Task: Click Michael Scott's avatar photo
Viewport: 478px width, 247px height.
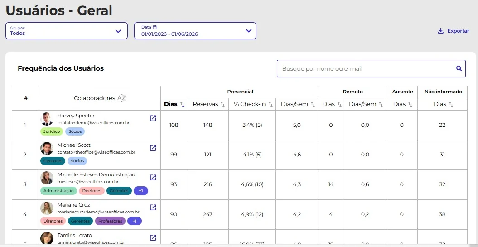Action: (47, 149)
